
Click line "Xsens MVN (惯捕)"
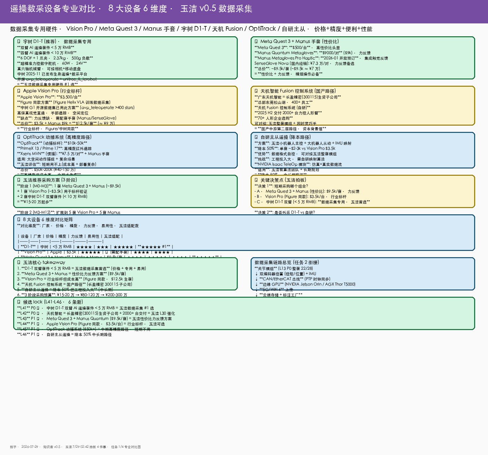[63, 154]
